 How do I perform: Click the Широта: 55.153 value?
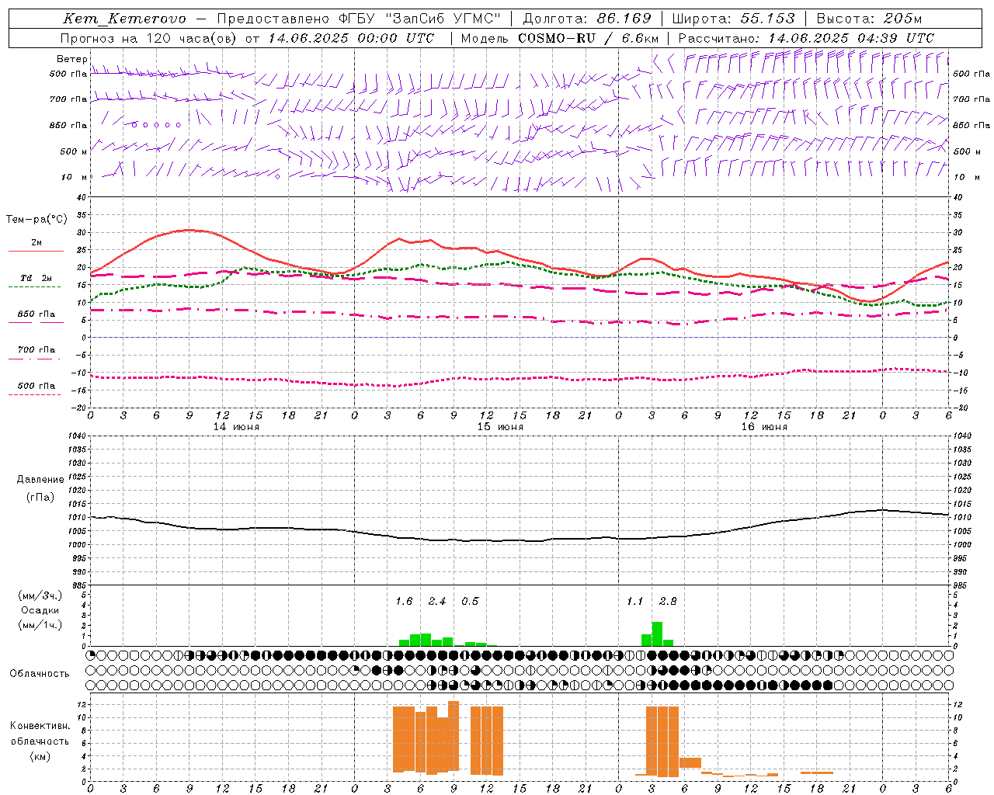(734, 19)
